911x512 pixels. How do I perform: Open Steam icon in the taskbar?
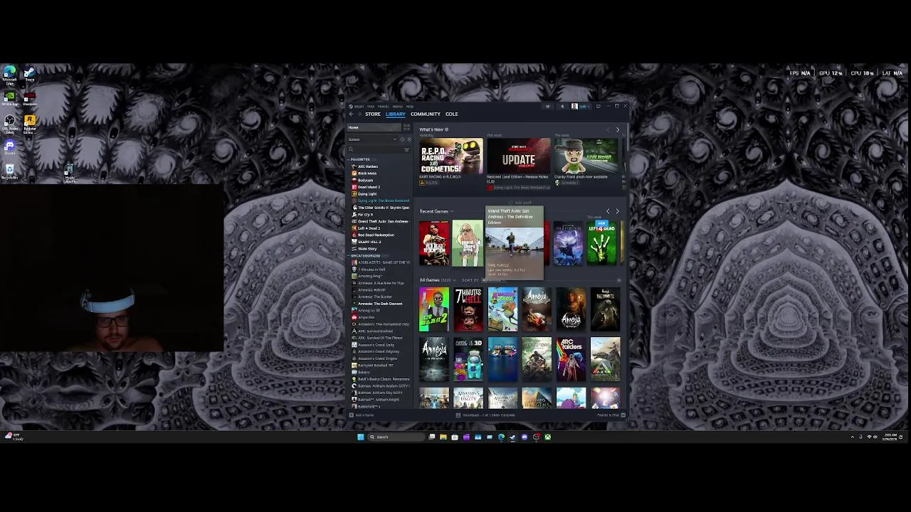(x=512, y=437)
